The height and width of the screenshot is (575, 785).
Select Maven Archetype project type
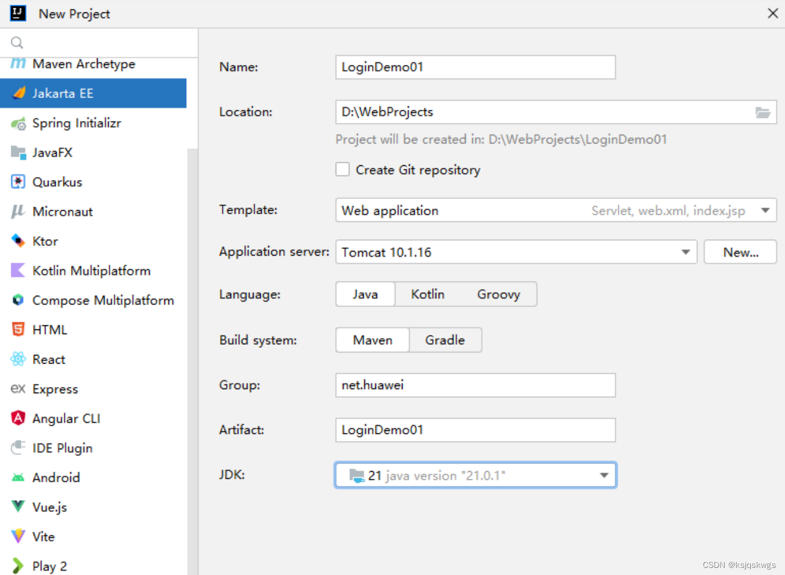(x=93, y=64)
